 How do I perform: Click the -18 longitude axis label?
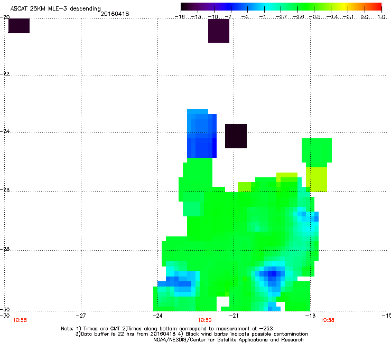pos(310,316)
